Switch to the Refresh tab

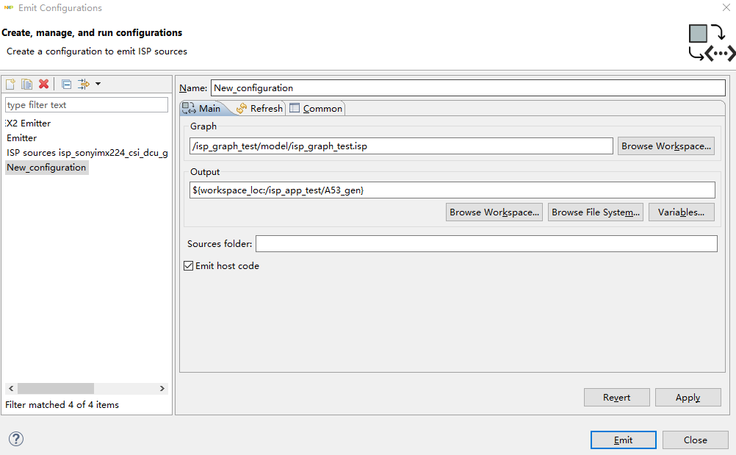[260, 108]
